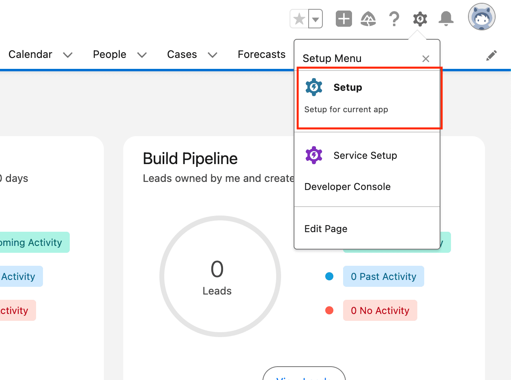The image size is (511, 380).
Task: Open Salesforce Help via question mark icon
Action: click(394, 19)
